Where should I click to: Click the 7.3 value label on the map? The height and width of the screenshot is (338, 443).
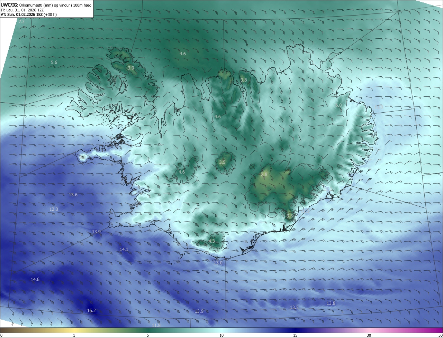coord(21,22)
